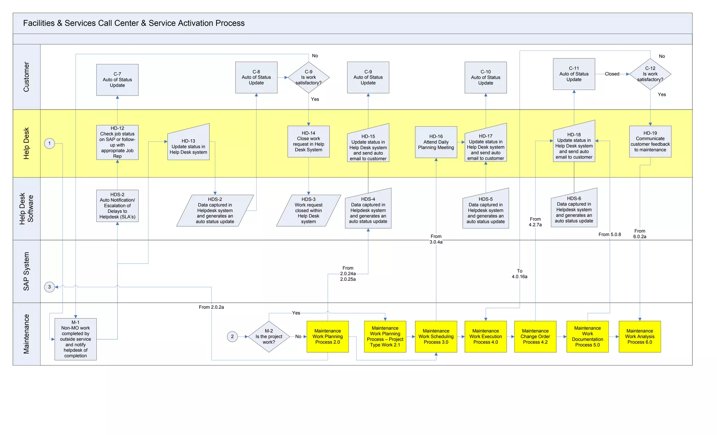Click the HD-12 check job status box

pyautogui.click(x=117, y=142)
